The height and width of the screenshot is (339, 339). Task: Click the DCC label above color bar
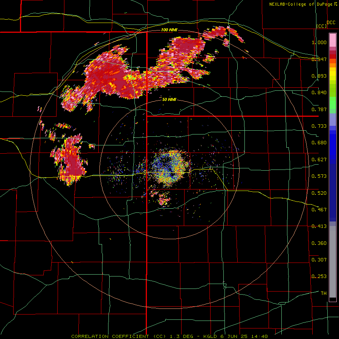click(x=331, y=23)
